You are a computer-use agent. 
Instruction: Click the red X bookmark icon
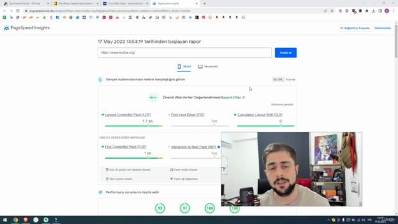[x=131, y=17]
